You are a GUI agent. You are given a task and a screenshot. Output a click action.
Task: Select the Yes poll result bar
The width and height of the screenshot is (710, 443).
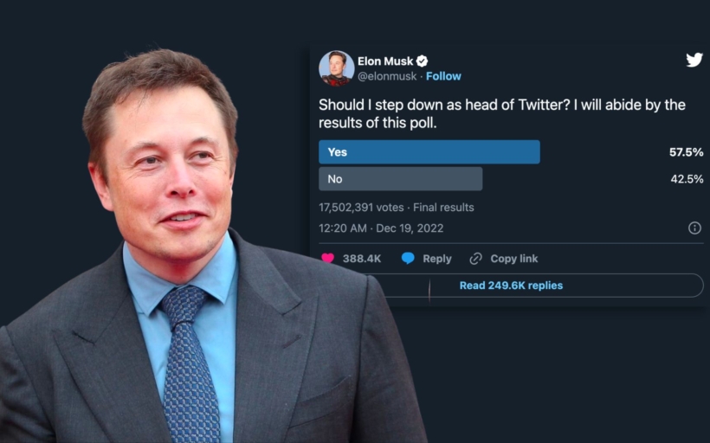(429, 152)
